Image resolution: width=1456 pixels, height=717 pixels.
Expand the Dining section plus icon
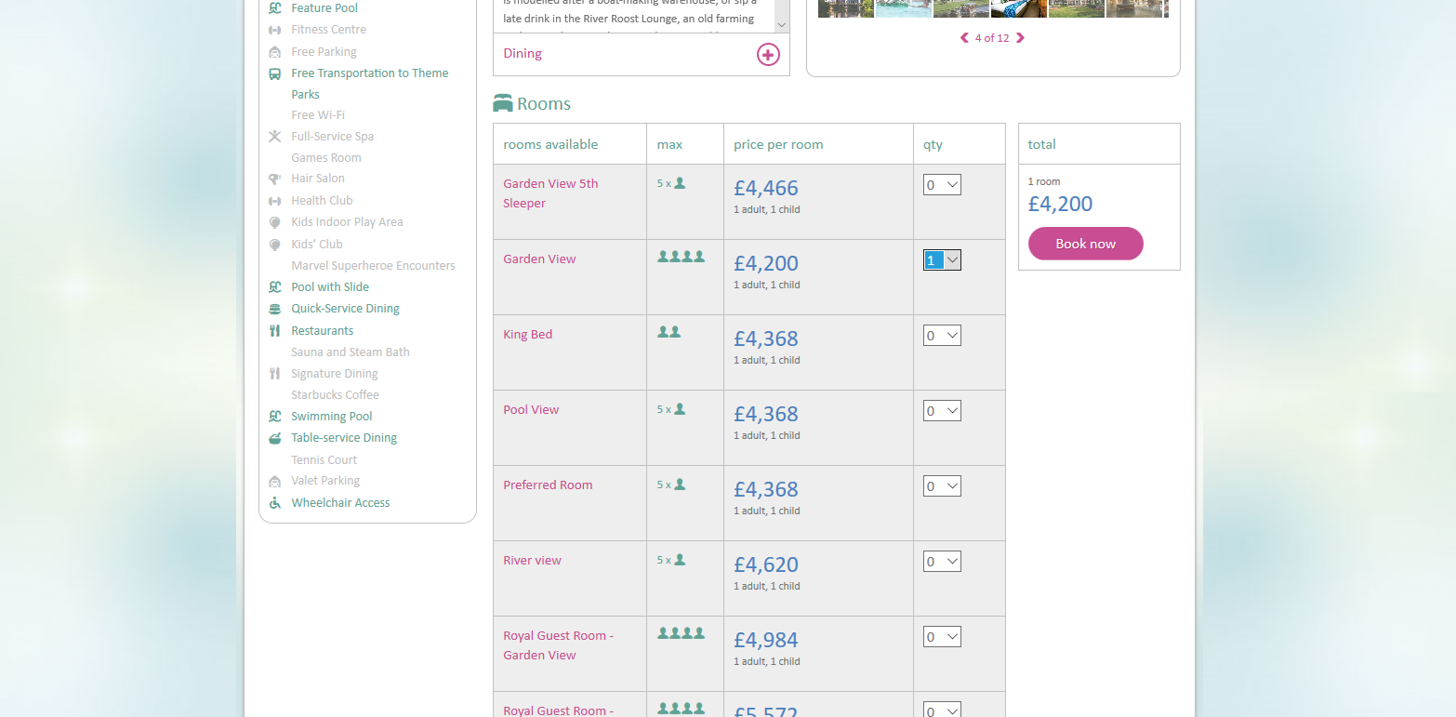(768, 54)
